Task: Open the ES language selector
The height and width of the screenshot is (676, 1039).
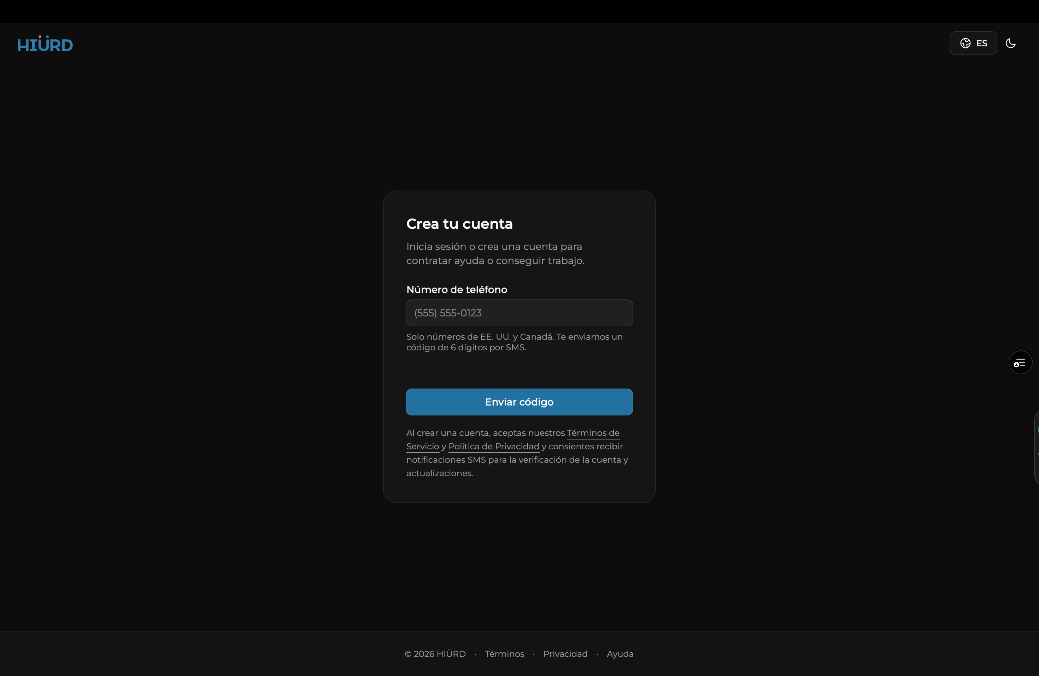Action: 973,43
